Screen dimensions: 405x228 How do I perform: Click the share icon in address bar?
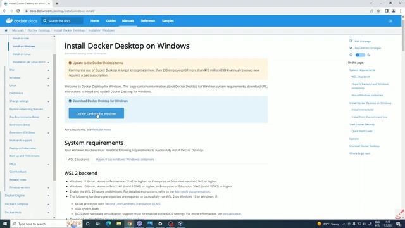coord(371,11)
